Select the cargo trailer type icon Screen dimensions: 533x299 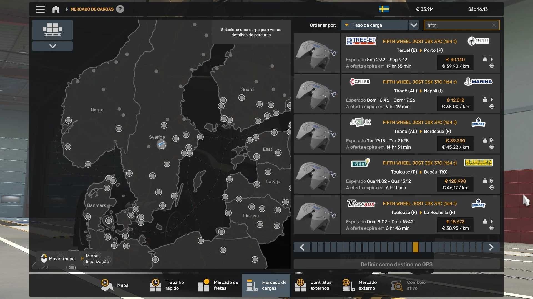pyautogui.click(x=52, y=30)
